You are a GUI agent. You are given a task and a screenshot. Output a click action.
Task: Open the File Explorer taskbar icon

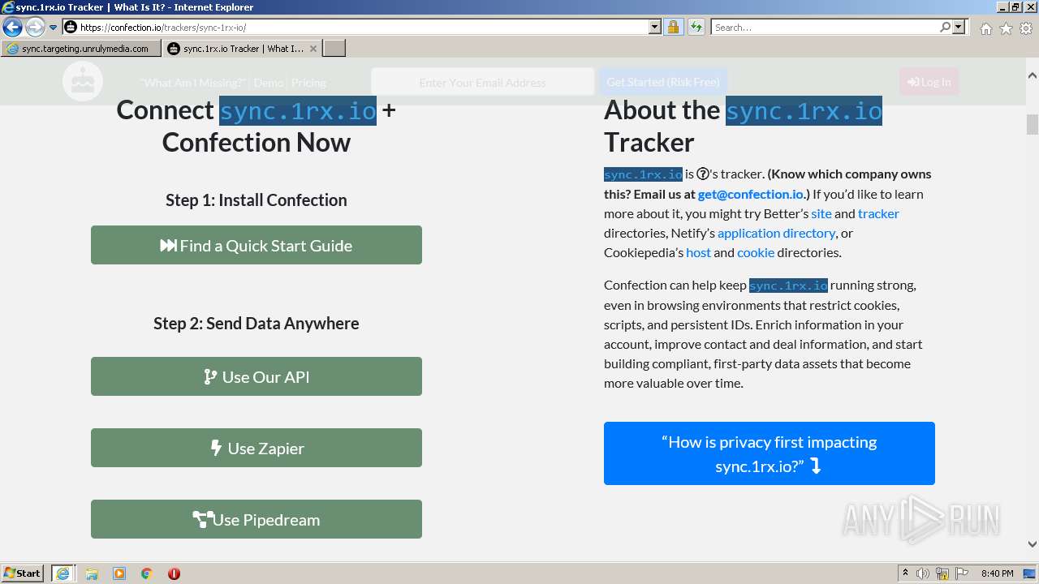[92, 573]
